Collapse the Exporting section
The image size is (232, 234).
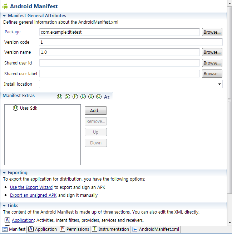(x=4, y=173)
